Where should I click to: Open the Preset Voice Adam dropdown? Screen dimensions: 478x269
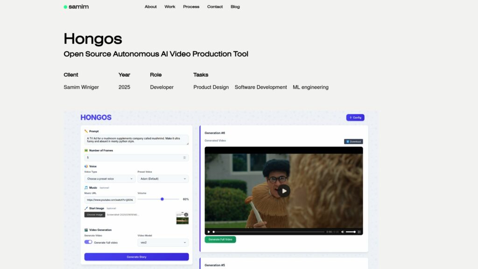coord(163,179)
